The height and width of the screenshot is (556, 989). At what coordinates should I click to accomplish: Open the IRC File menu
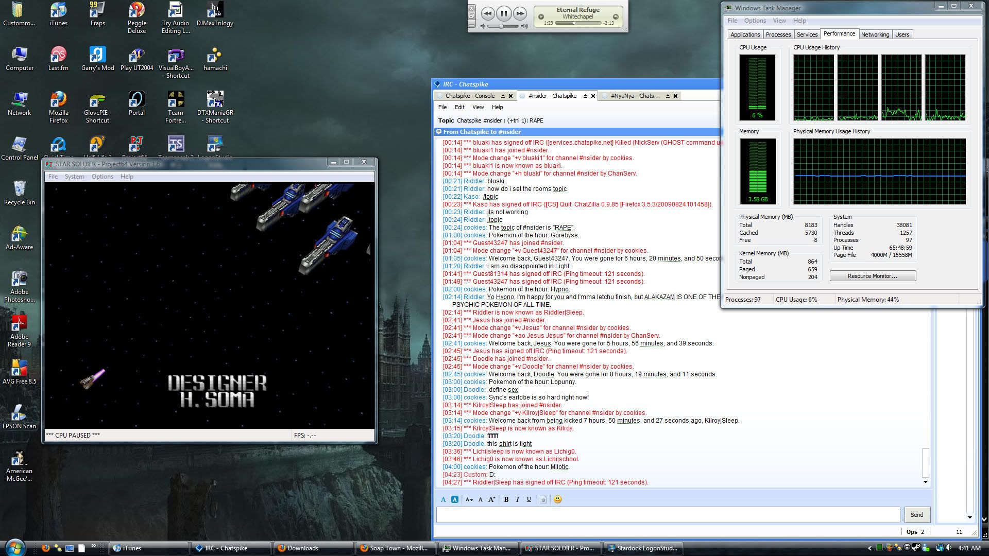pyautogui.click(x=442, y=107)
